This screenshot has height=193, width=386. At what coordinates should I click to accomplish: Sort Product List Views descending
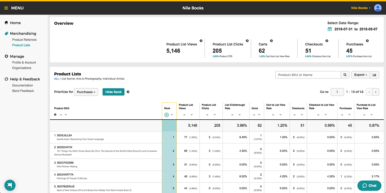click(192, 115)
